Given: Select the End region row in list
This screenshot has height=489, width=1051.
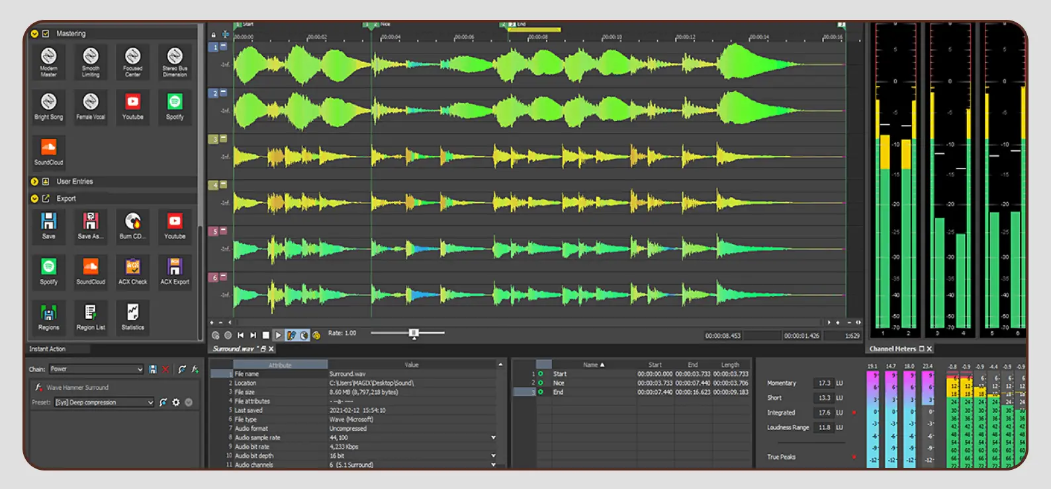Looking at the screenshot, I should [x=631, y=393].
